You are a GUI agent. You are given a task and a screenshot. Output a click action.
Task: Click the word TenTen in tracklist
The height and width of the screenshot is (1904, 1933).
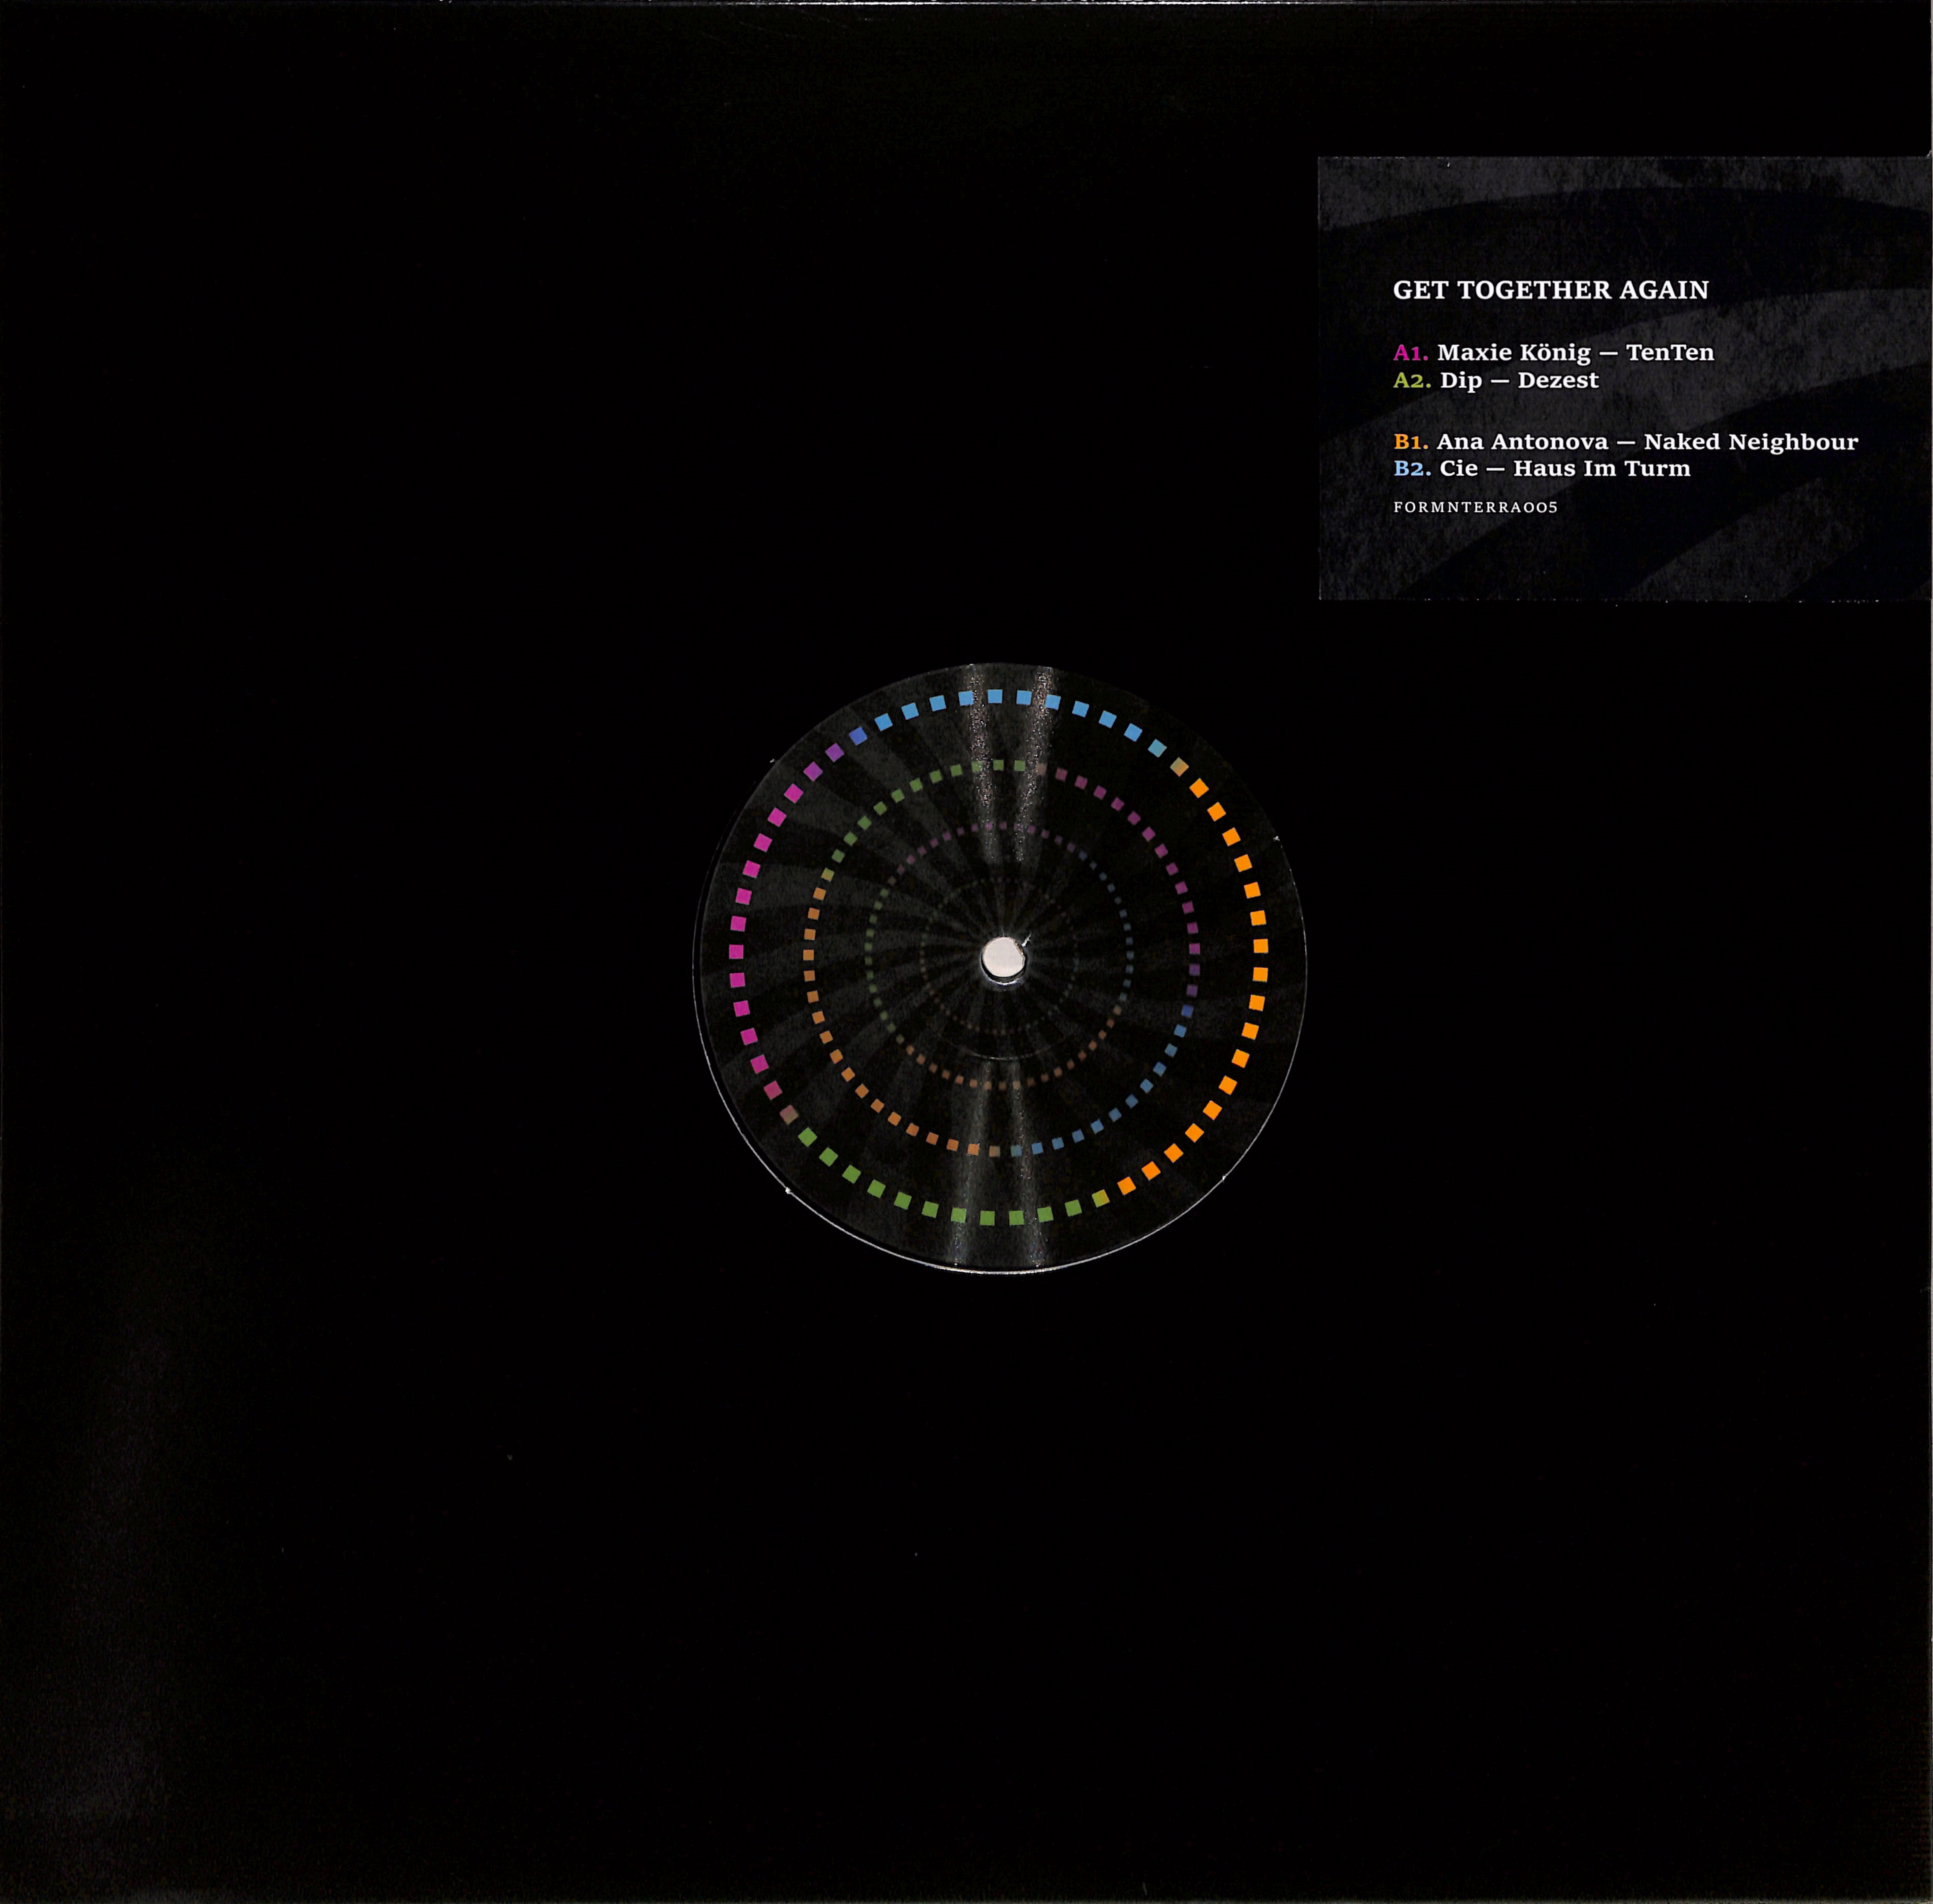[x=1670, y=353]
